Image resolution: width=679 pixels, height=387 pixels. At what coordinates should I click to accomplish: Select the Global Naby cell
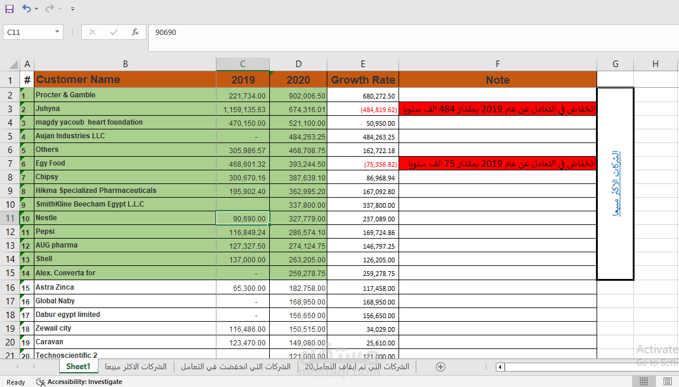[x=125, y=301]
